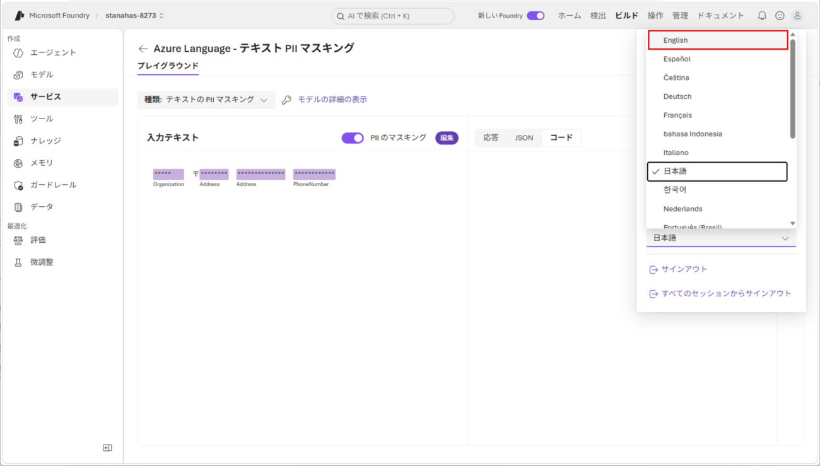This screenshot has height=466, width=820.
Task: Collapse the sidebar with the panel icon
Action: (107, 448)
